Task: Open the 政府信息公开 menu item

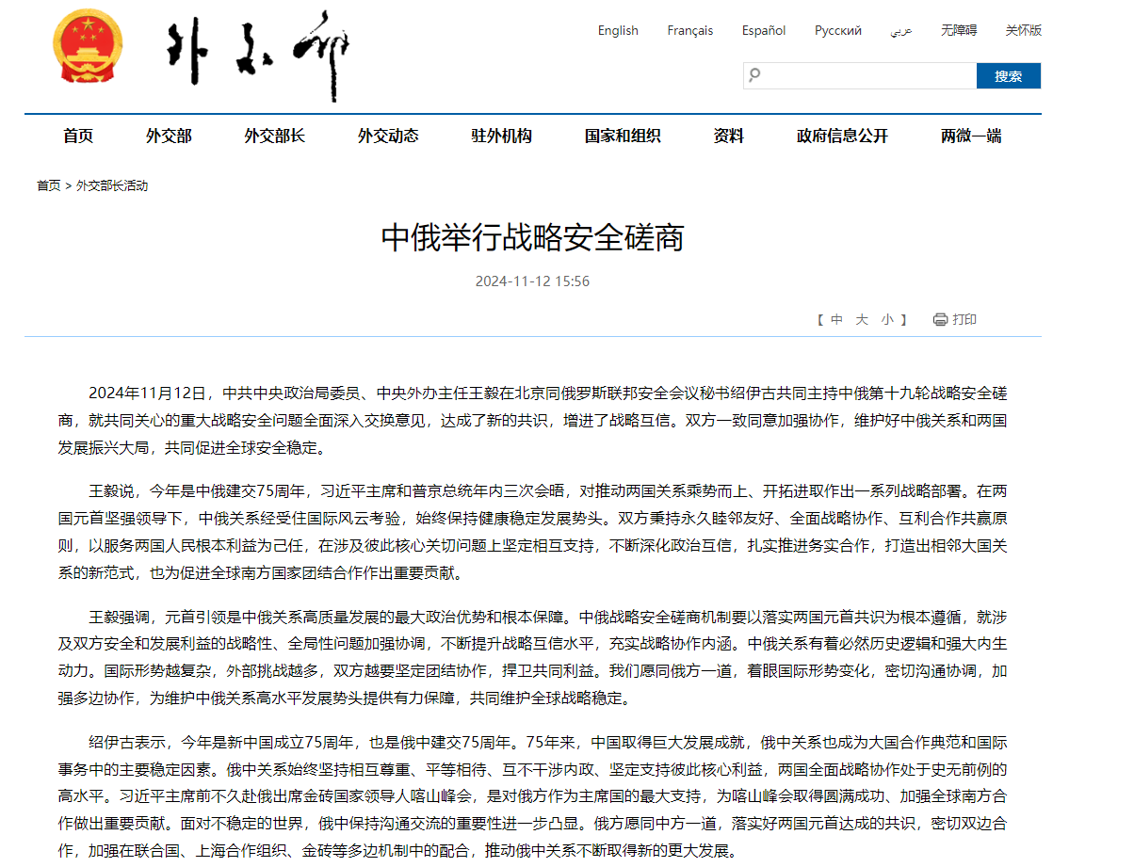Action: (x=842, y=136)
